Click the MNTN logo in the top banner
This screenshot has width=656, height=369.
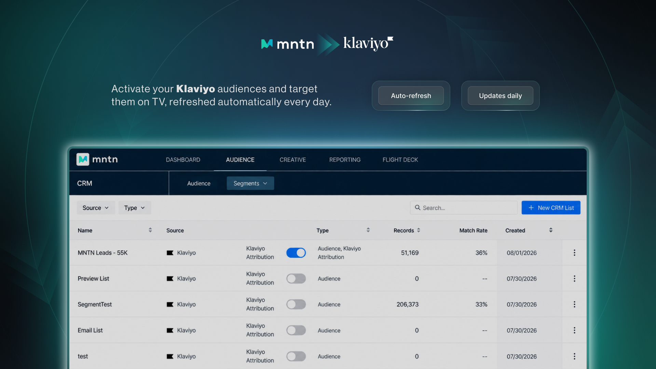[x=288, y=44]
